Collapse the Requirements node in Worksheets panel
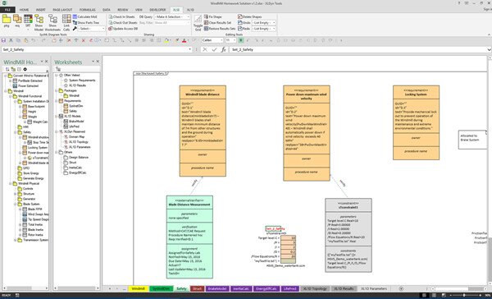492x299 pixels. click(x=57, y=101)
